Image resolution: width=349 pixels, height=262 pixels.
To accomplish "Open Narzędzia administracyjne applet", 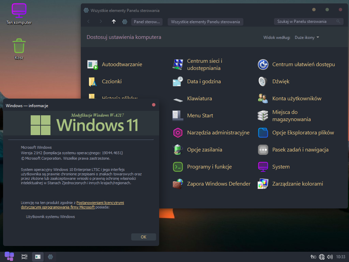I will [178, 133].
